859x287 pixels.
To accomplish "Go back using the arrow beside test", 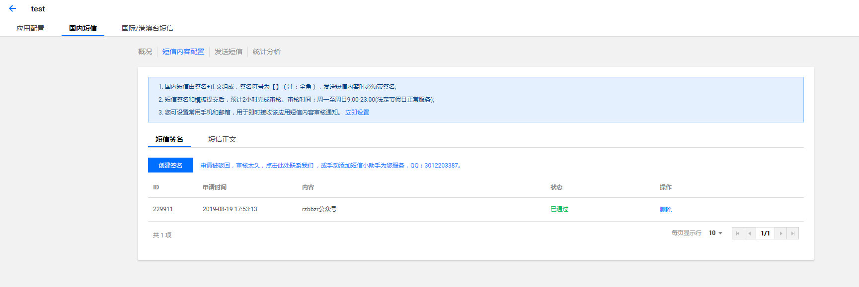I will (x=12, y=8).
